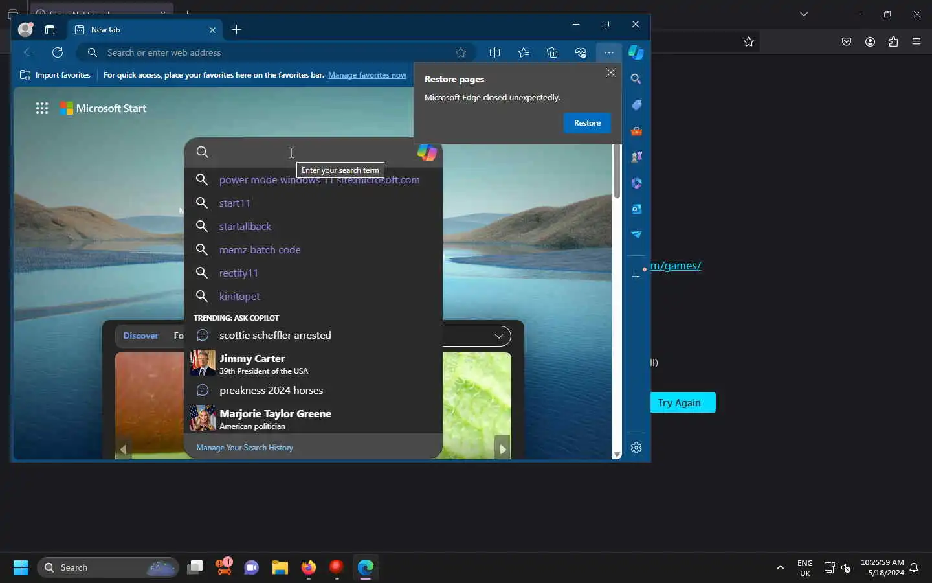Open sidebar Drop paper plane icon
The image size is (932, 583).
[636, 234]
